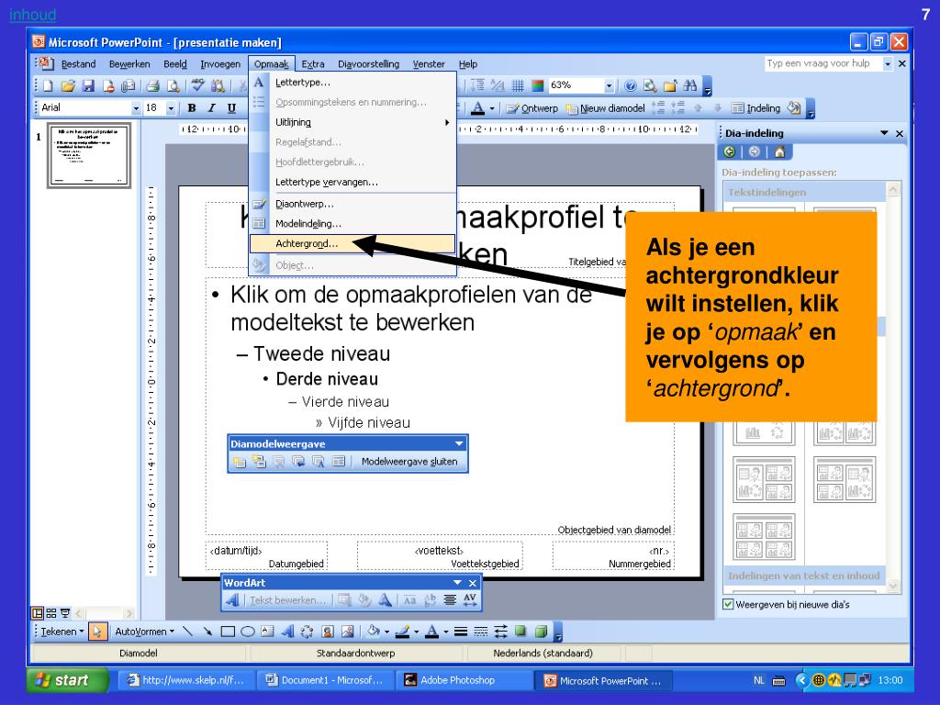
Task: Toggle 'Weergeven bij nieuwe dia's' checkbox
Action: (728, 604)
